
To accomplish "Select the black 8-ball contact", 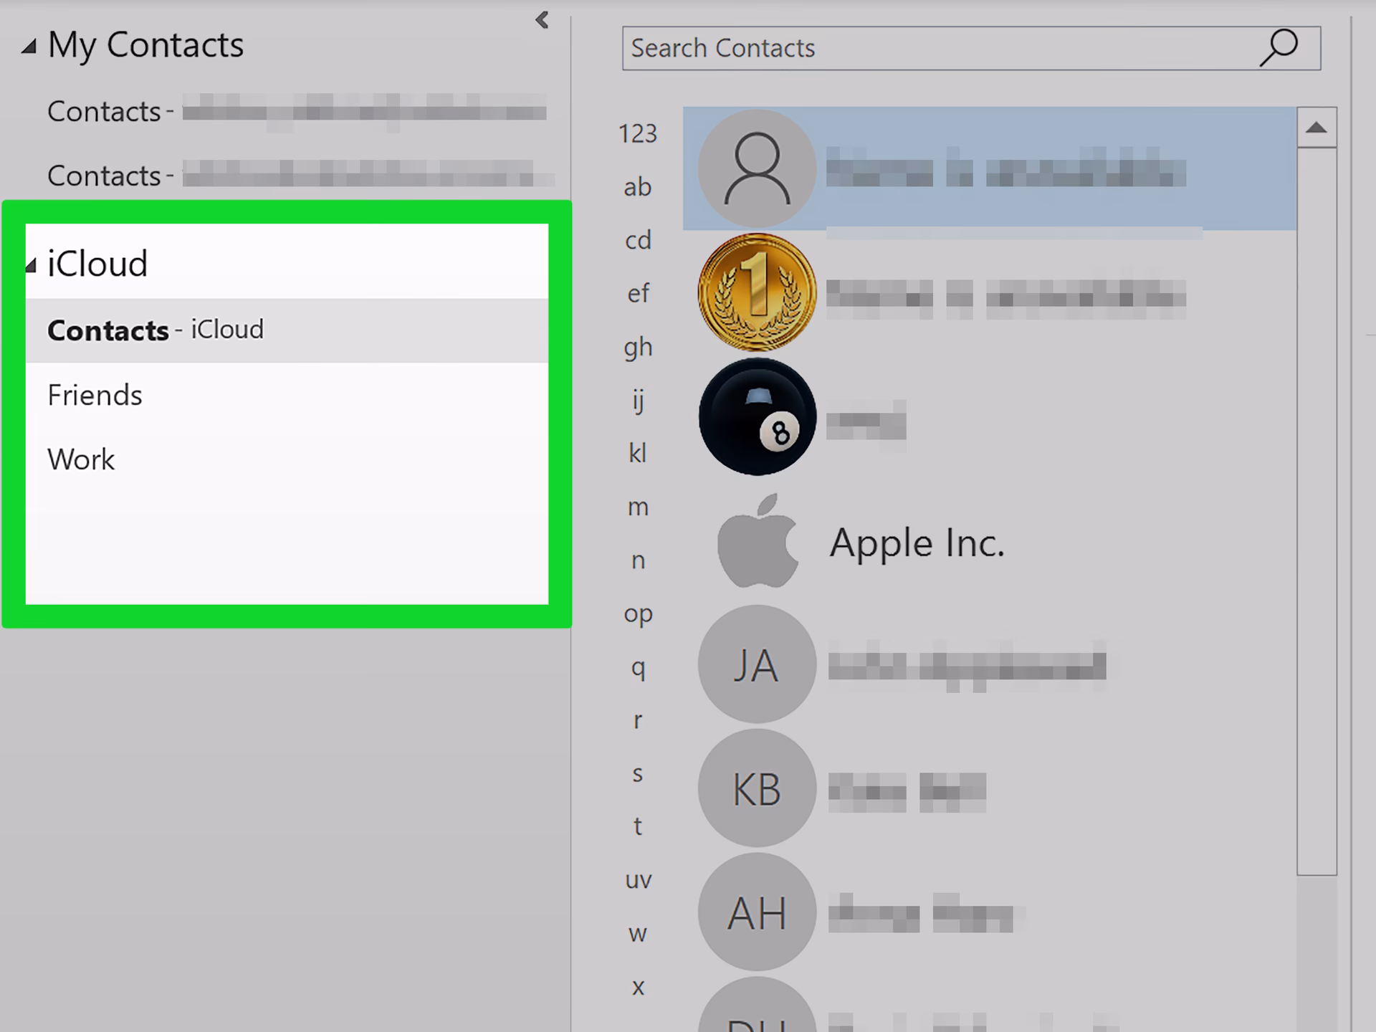I will tap(757, 417).
